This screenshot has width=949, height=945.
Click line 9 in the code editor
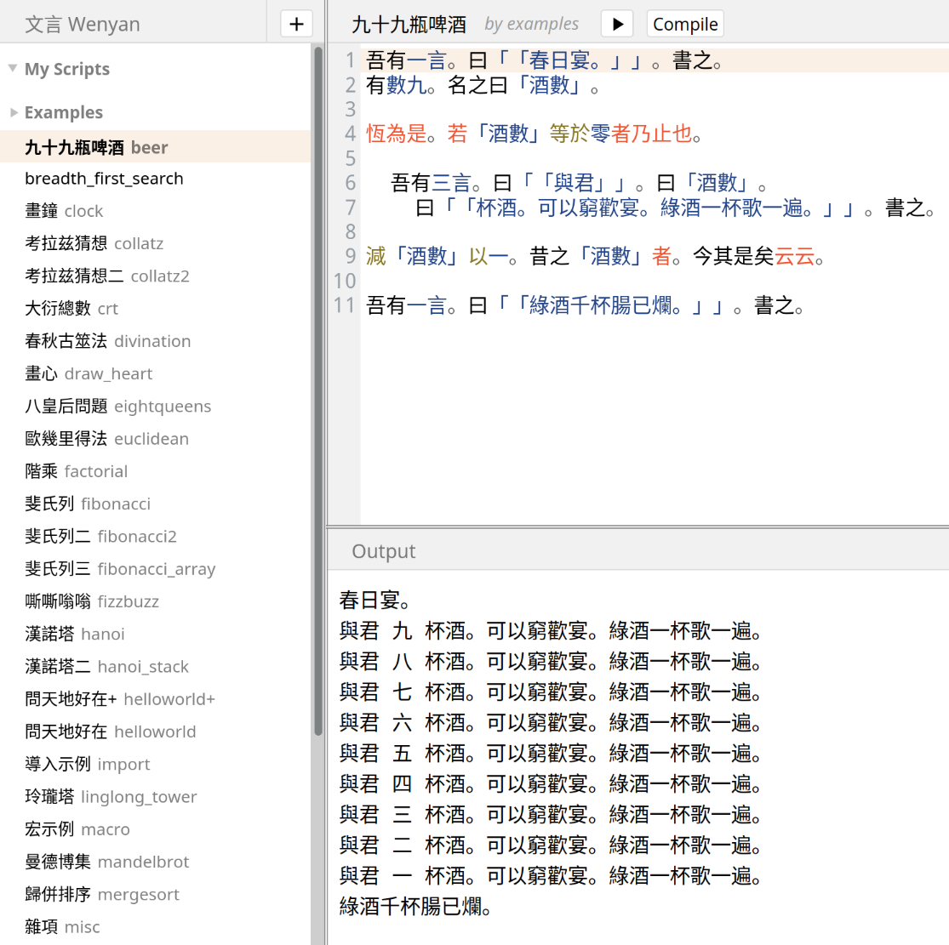click(x=596, y=257)
